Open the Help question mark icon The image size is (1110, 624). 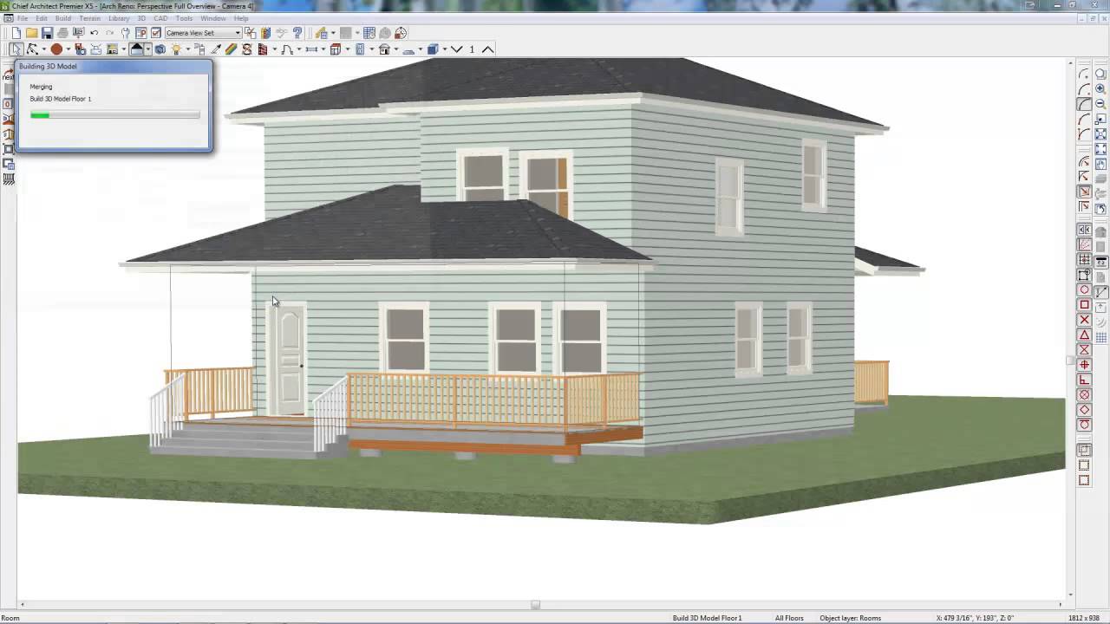point(297,33)
